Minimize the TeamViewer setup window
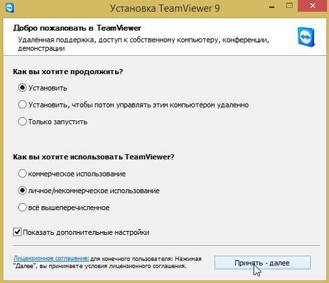Viewport: 329px width, 283px height. 272,7
